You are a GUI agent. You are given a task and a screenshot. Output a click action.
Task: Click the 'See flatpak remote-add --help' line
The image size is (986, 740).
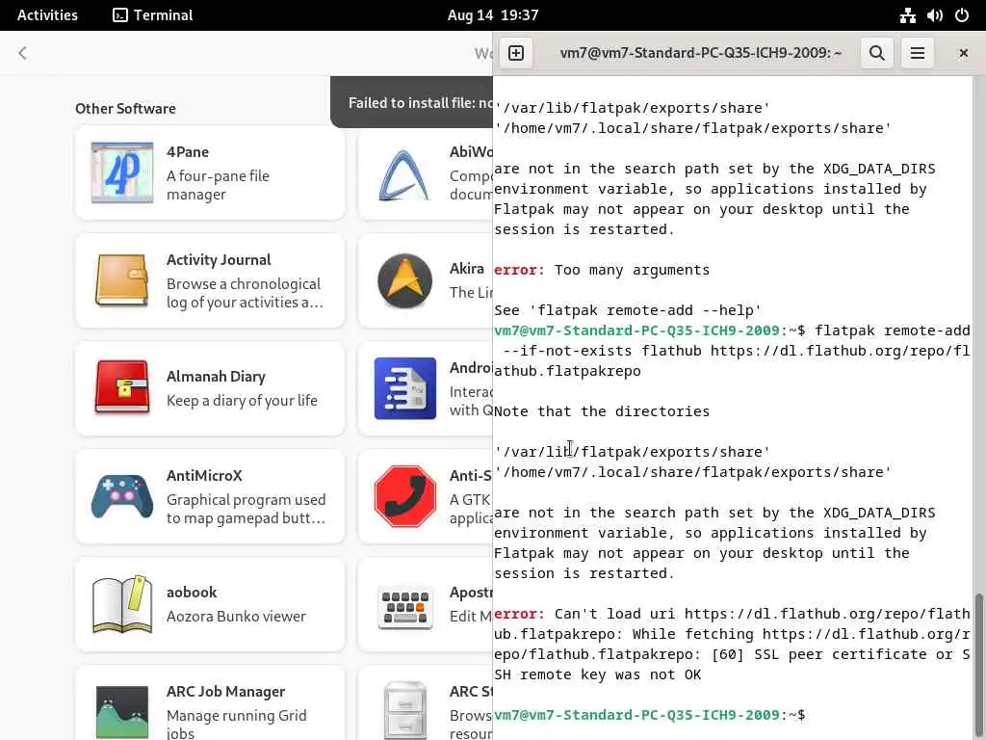tap(628, 310)
